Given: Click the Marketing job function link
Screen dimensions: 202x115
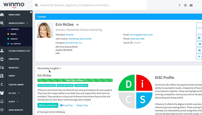Looking at the screenshot, I should [74, 39].
